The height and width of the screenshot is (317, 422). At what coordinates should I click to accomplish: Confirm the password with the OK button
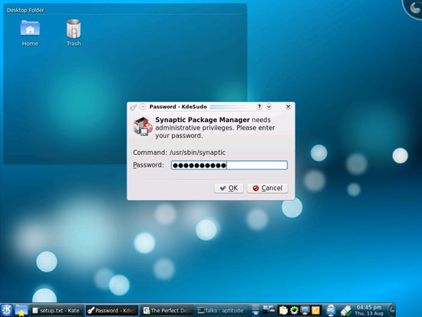(229, 188)
